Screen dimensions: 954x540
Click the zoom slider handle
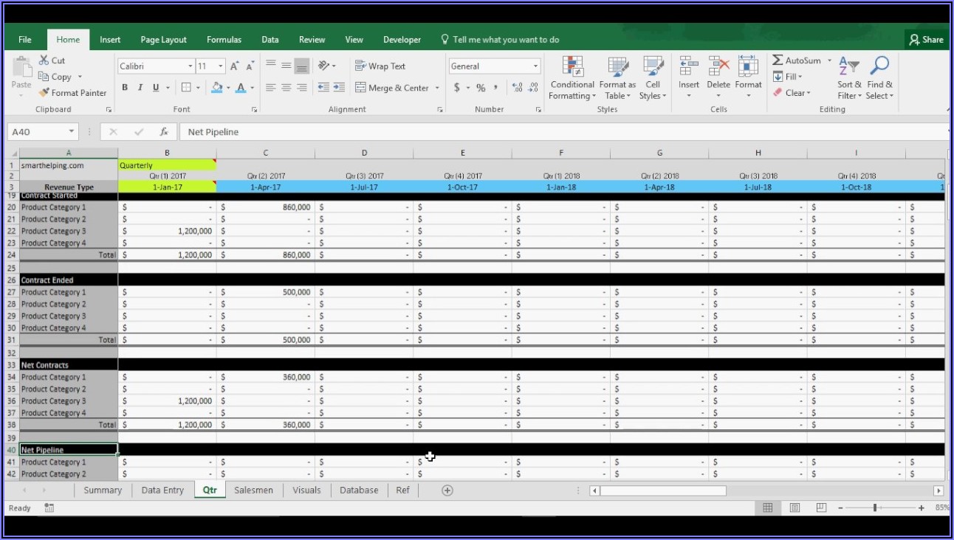[875, 508]
